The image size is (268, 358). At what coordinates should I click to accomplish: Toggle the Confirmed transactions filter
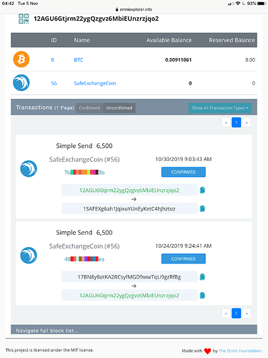(89, 108)
